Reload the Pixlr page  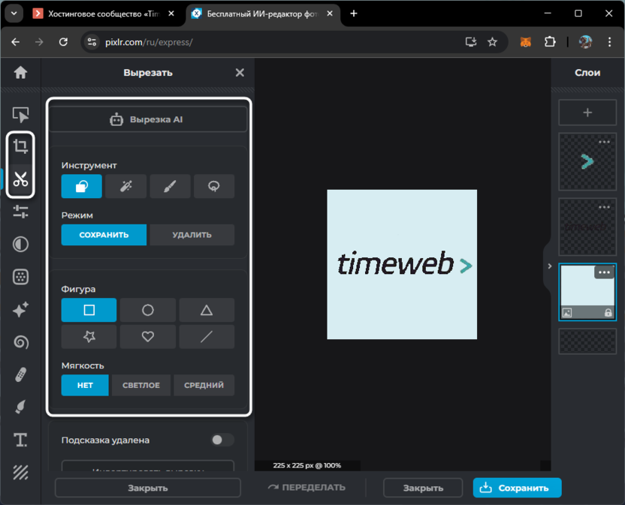(x=63, y=42)
